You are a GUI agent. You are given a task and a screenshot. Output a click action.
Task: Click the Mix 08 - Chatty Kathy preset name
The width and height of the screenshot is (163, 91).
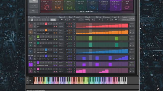87,12
